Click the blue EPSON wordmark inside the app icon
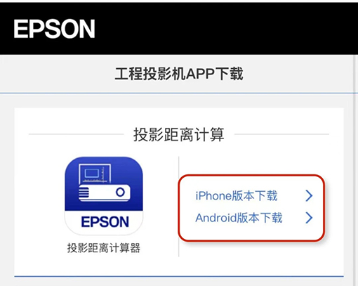This screenshot has height=286, width=358. pos(105,222)
